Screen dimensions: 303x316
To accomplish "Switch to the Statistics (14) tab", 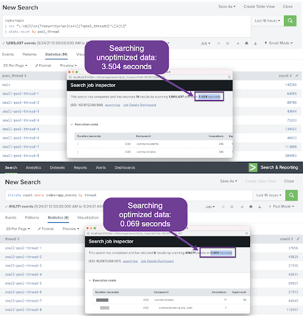I will (x=56, y=54).
